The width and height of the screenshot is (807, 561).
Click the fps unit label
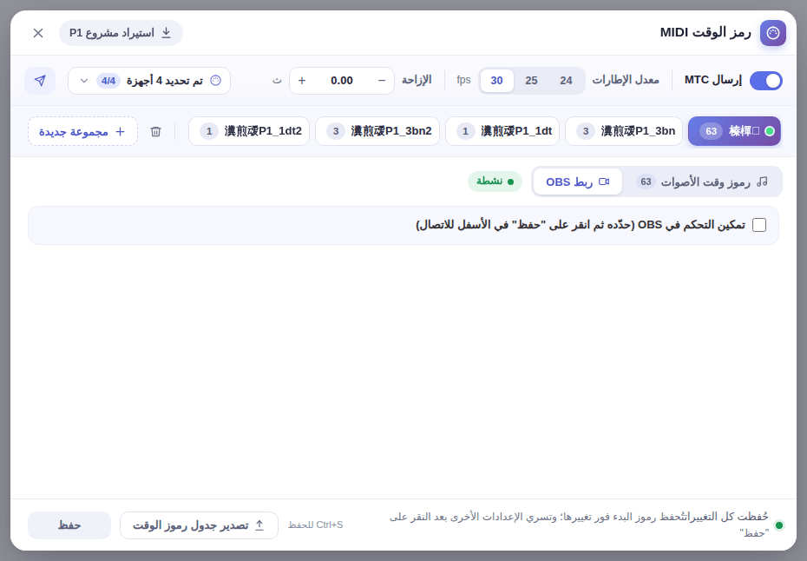[463, 80]
